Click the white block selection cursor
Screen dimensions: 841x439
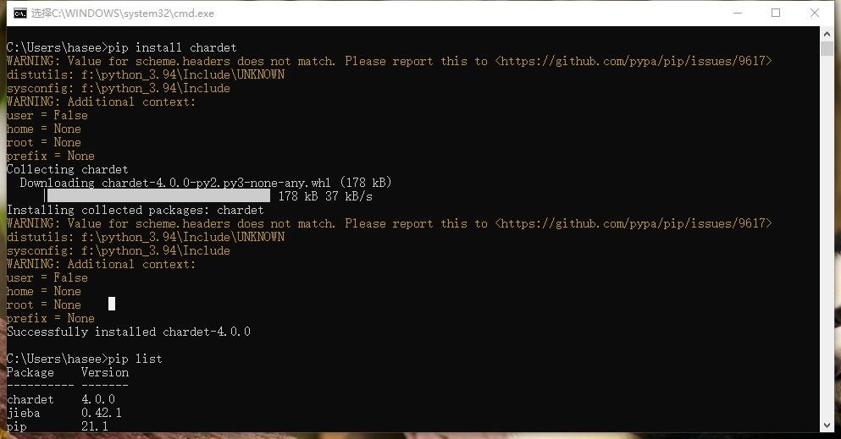click(112, 304)
